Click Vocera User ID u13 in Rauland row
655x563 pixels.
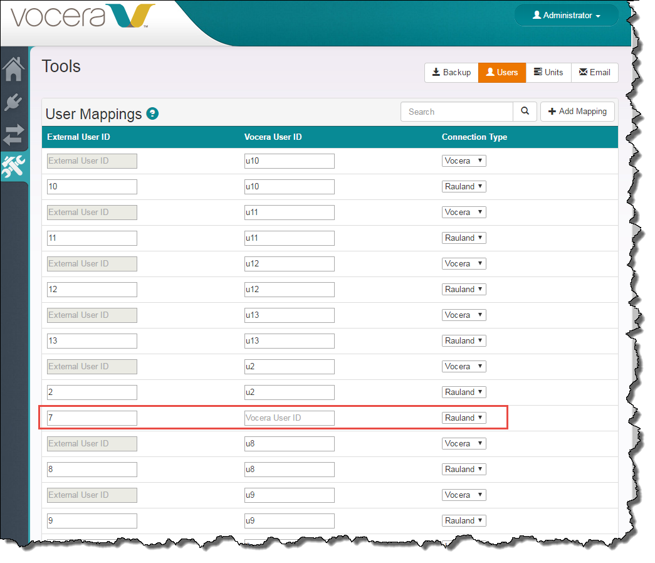click(289, 340)
